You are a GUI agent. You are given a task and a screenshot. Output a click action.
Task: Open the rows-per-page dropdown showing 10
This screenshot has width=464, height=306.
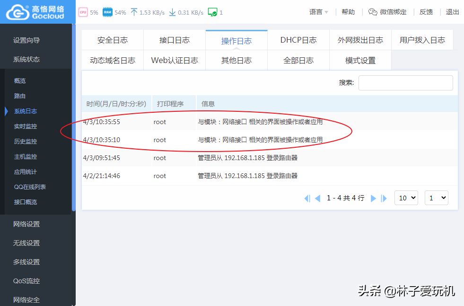click(x=406, y=198)
